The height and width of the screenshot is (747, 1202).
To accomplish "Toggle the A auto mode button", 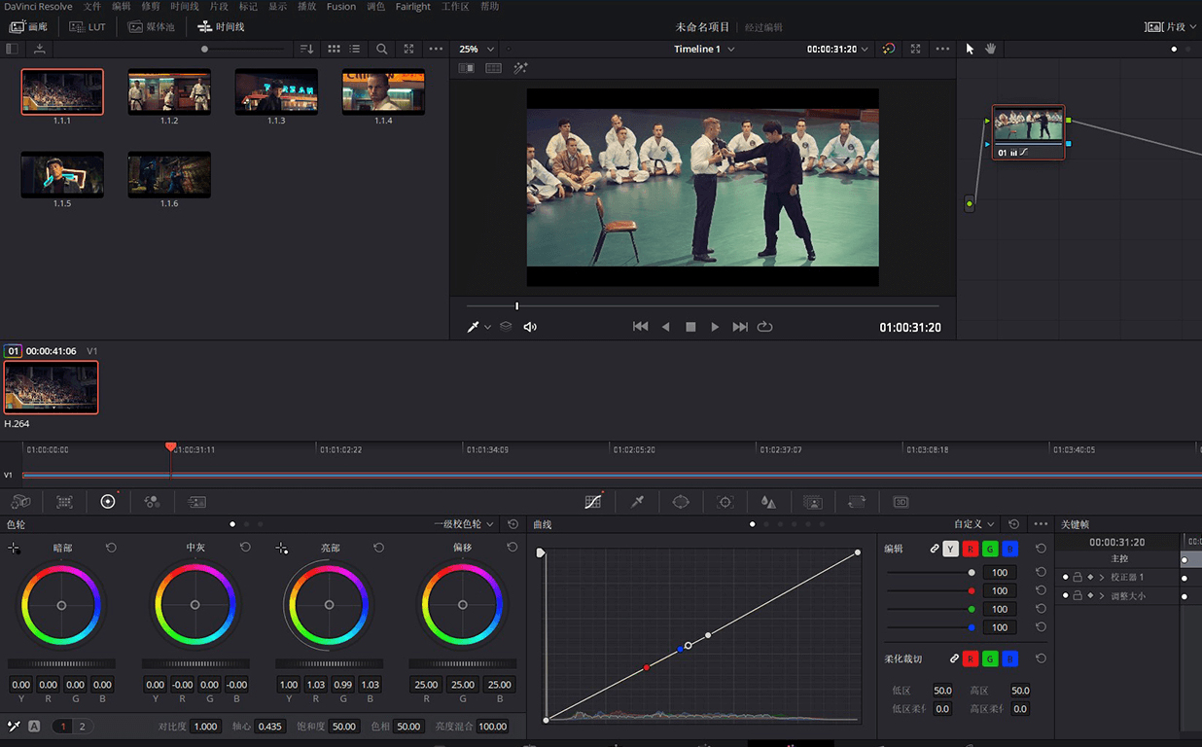I will click(34, 726).
